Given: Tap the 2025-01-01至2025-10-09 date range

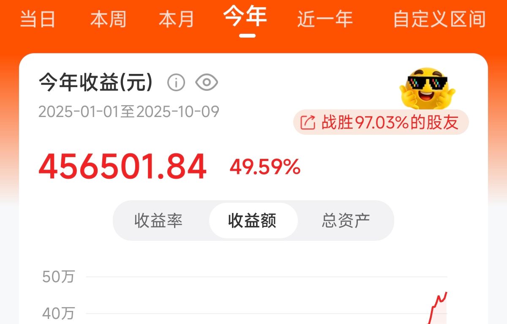Looking at the screenshot, I should (x=129, y=112).
